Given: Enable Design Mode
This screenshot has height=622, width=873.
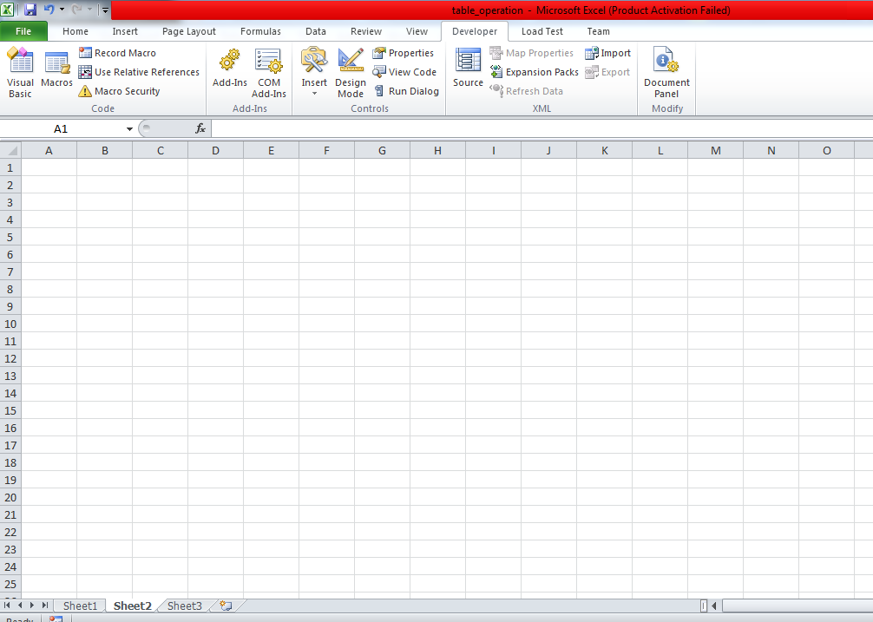Looking at the screenshot, I should tap(350, 73).
